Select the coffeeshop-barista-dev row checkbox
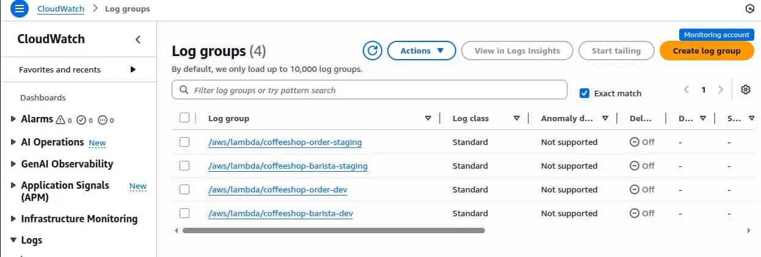 tap(184, 213)
